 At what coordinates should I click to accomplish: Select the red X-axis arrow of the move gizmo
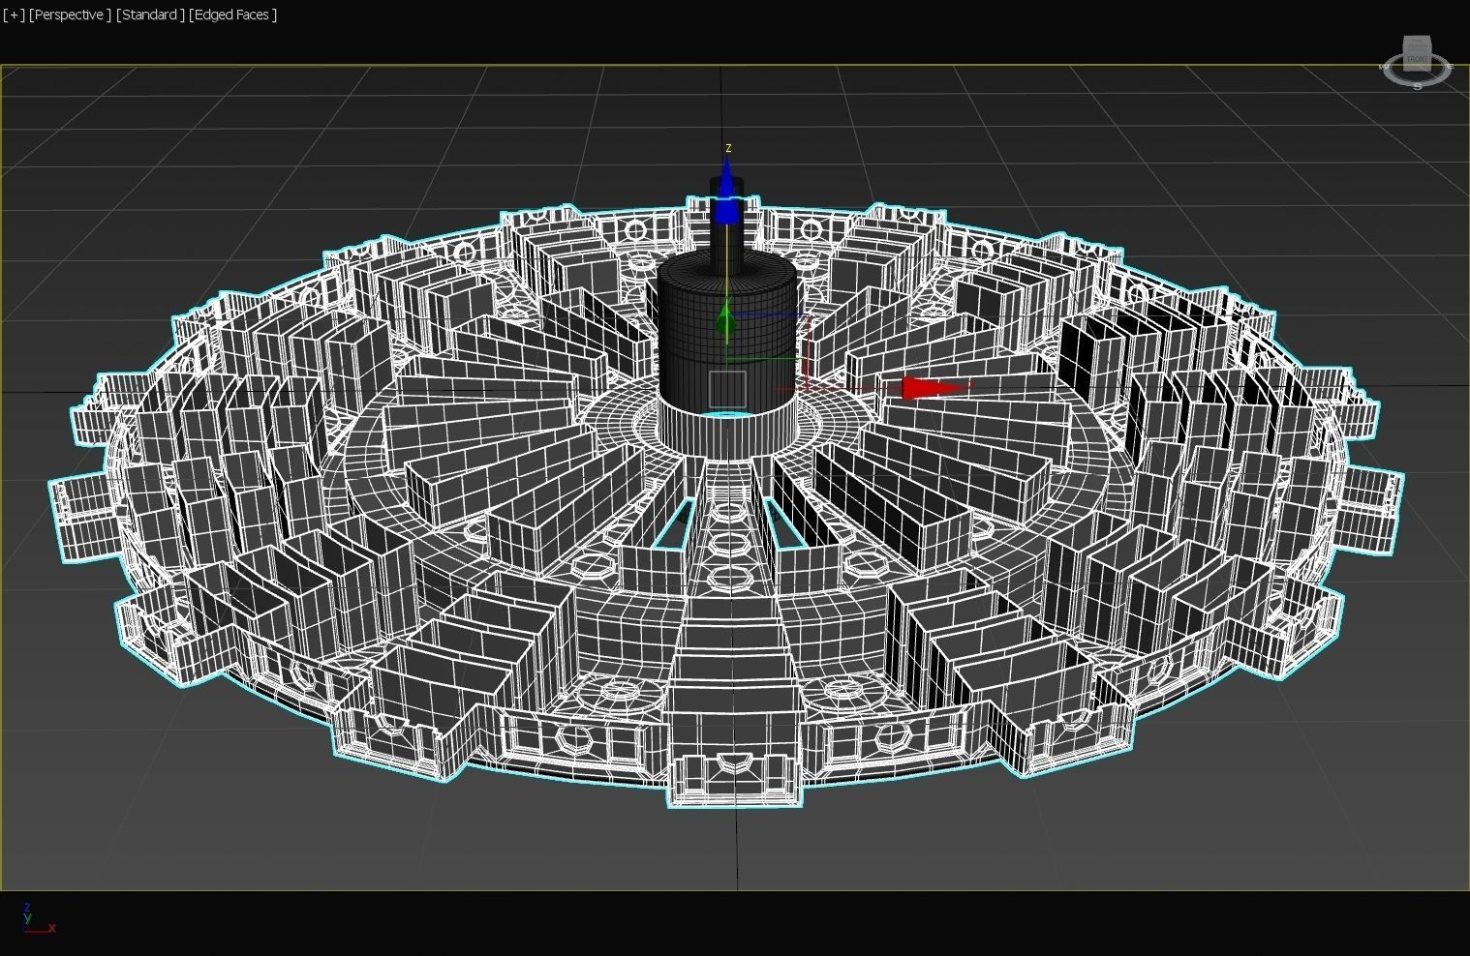tap(930, 388)
